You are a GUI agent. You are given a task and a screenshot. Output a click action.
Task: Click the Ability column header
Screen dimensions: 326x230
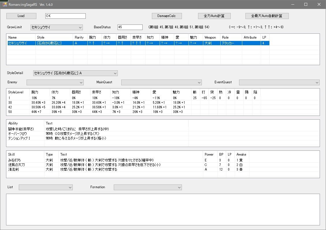pos(25,123)
